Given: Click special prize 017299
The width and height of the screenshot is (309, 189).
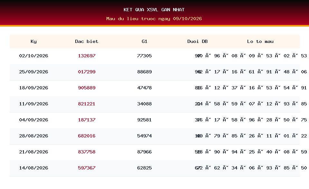Looking at the screenshot, I should tap(87, 72).
